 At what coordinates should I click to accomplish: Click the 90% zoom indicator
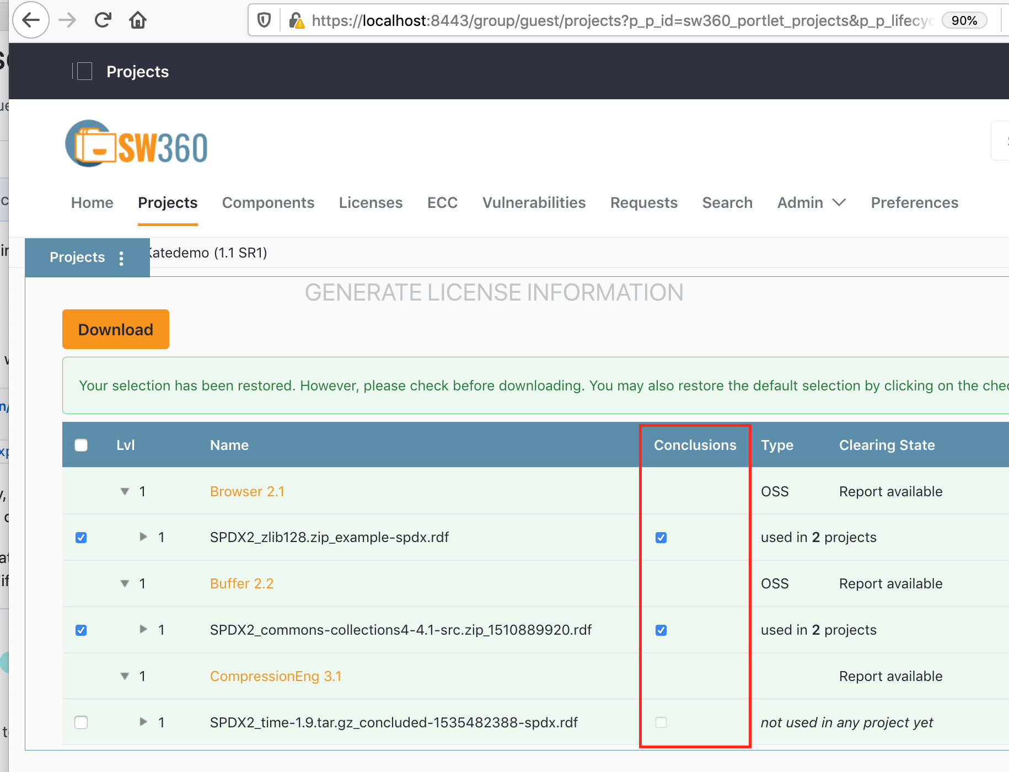point(964,20)
